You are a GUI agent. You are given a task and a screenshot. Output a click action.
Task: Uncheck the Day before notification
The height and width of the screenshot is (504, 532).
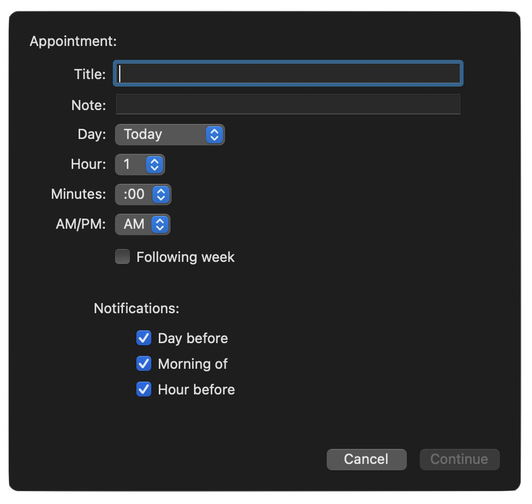(x=144, y=338)
